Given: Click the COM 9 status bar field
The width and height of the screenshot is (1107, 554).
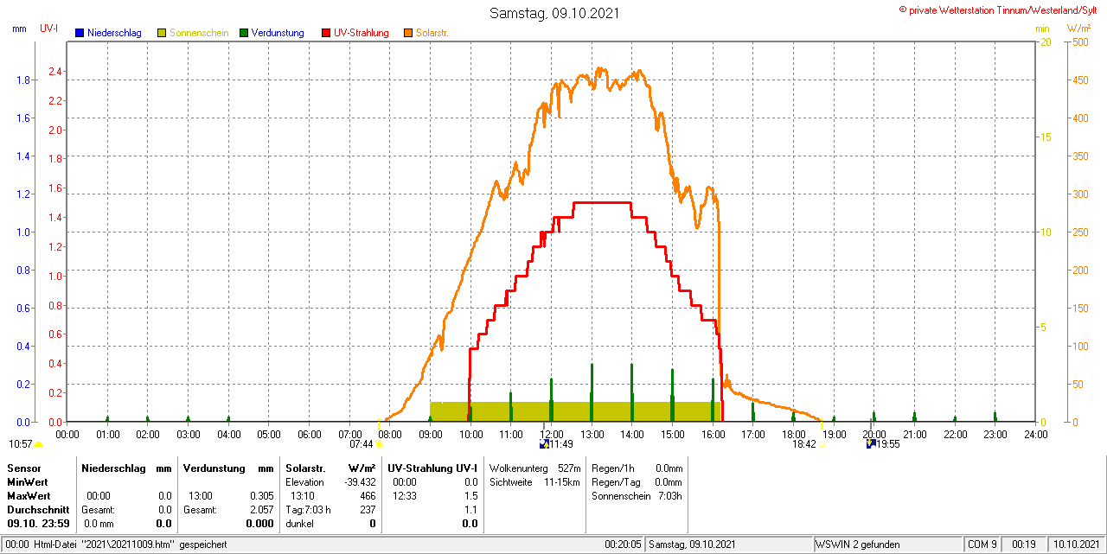Looking at the screenshot, I should pos(982,544).
